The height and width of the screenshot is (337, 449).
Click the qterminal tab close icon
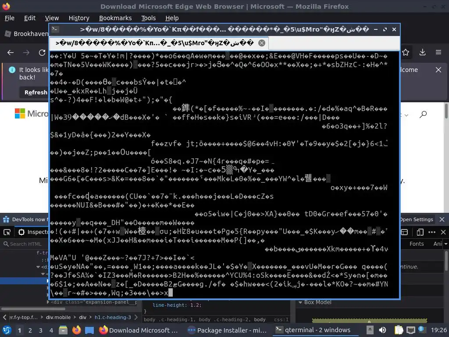[x=262, y=43]
